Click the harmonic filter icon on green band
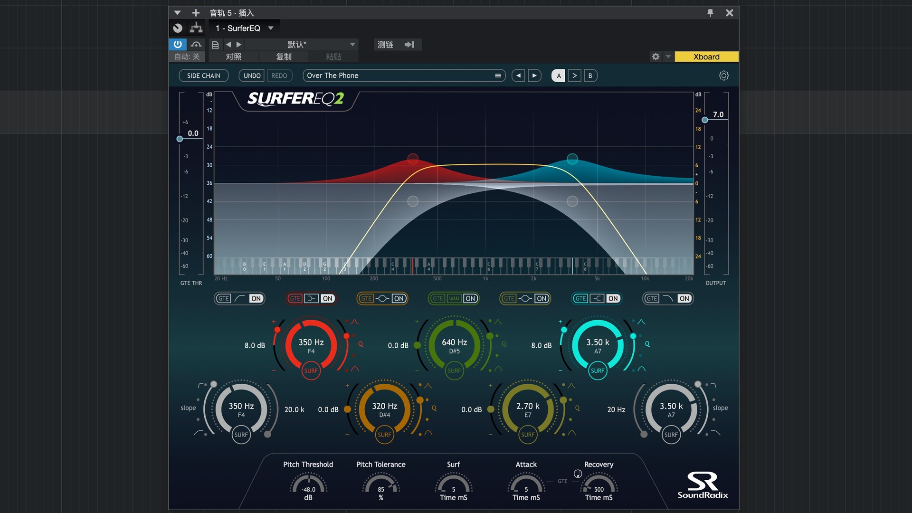Viewport: 912px width, 513px height. coord(454,298)
